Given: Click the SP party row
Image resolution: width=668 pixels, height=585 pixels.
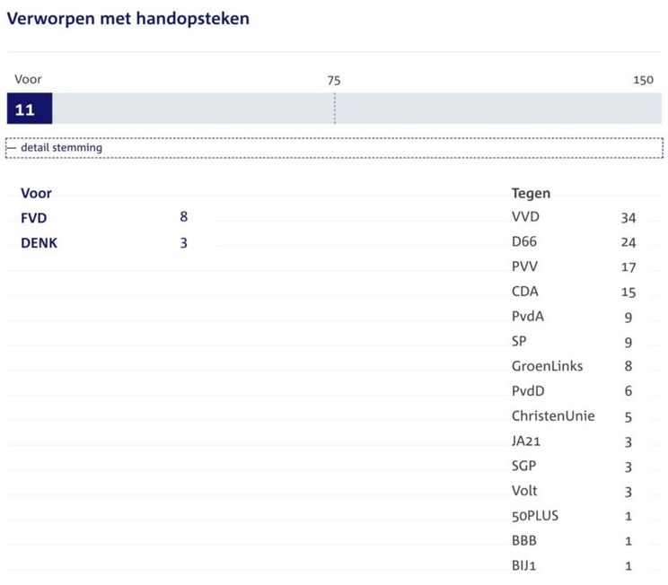Looking at the screenshot, I should [519, 342].
